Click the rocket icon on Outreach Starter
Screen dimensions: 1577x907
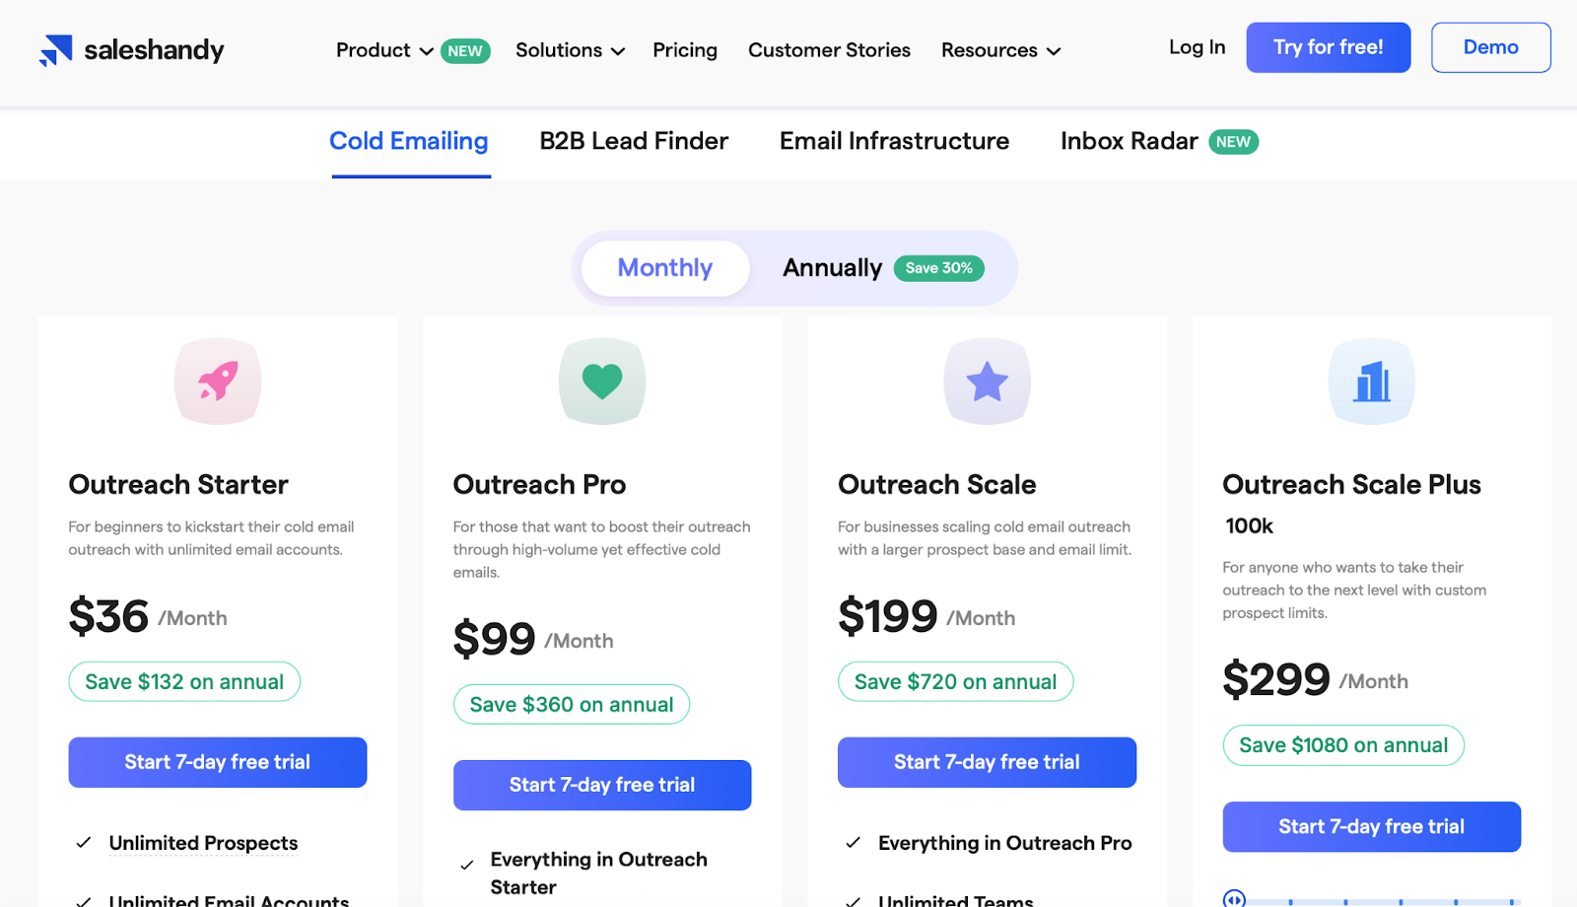[x=217, y=382]
